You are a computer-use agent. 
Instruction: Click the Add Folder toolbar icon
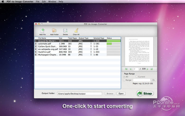point(54,31)
